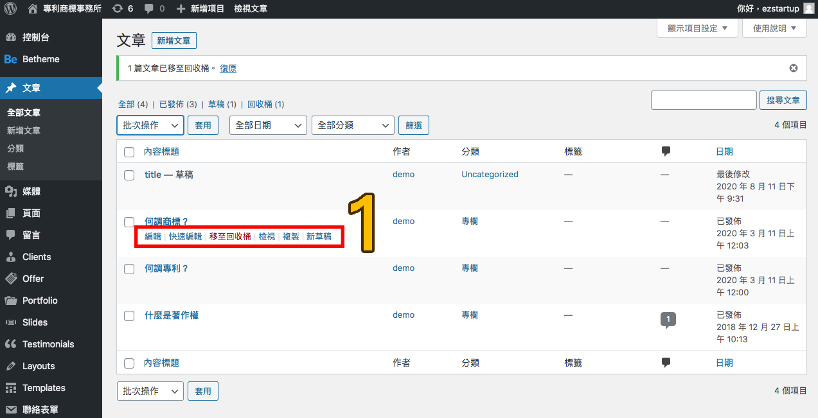This screenshot has height=418, width=818.
Task: Expand the 全部日期 date filter dropdown
Action: click(268, 125)
